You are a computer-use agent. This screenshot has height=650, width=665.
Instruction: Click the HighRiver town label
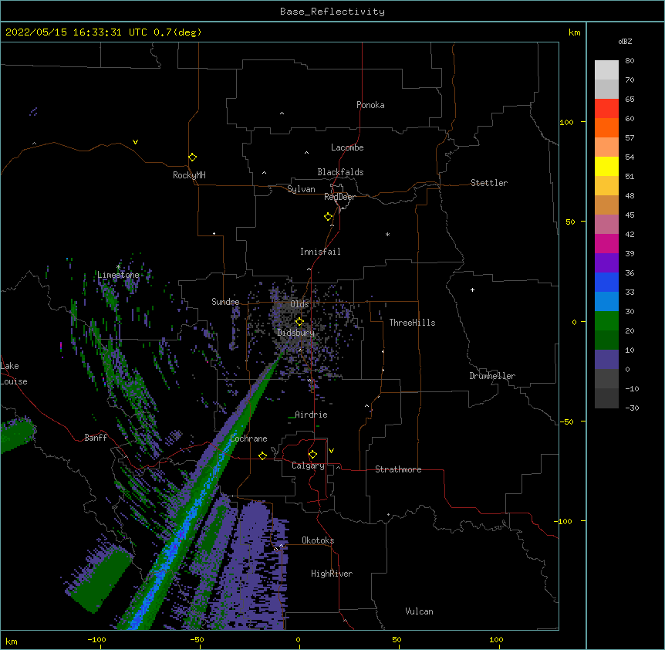click(332, 574)
